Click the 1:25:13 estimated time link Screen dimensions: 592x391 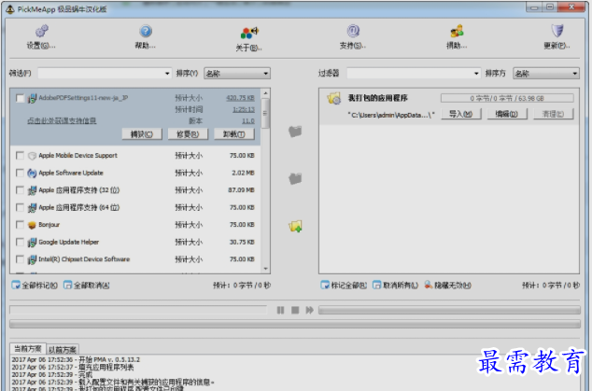point(244,109)
